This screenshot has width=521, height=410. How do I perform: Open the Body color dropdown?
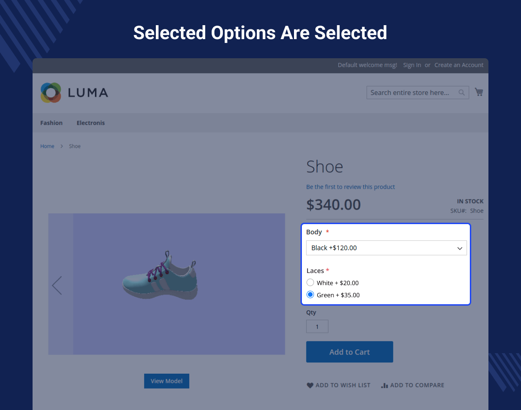coord(386,248)
